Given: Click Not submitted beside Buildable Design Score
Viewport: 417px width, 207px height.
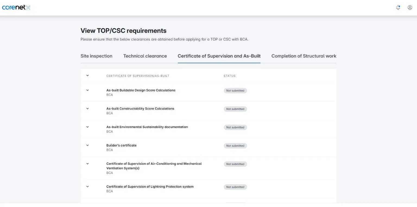Looking at the screenshot, I should point(235,91).
